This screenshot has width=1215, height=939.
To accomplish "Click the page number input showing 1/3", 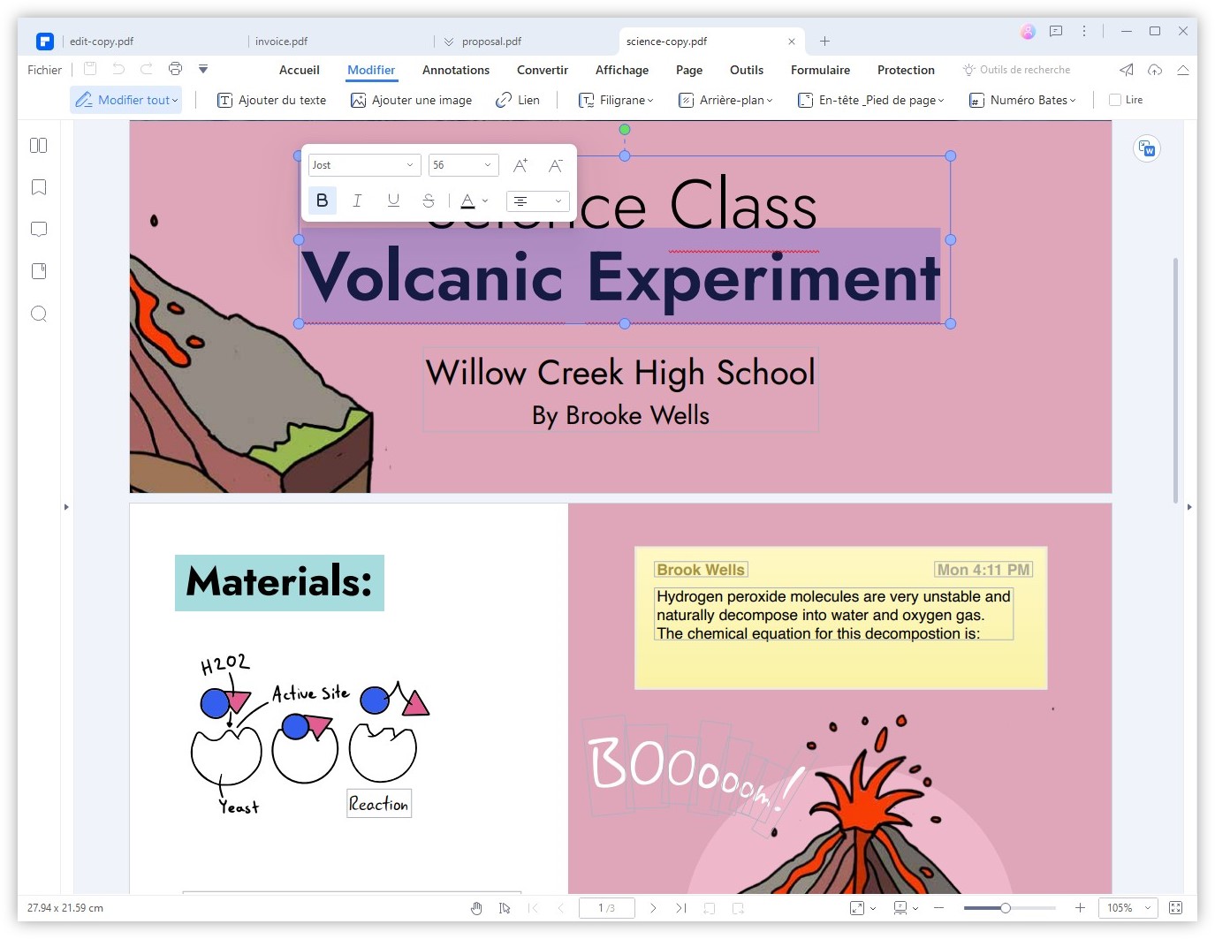I will coord(607,907).
